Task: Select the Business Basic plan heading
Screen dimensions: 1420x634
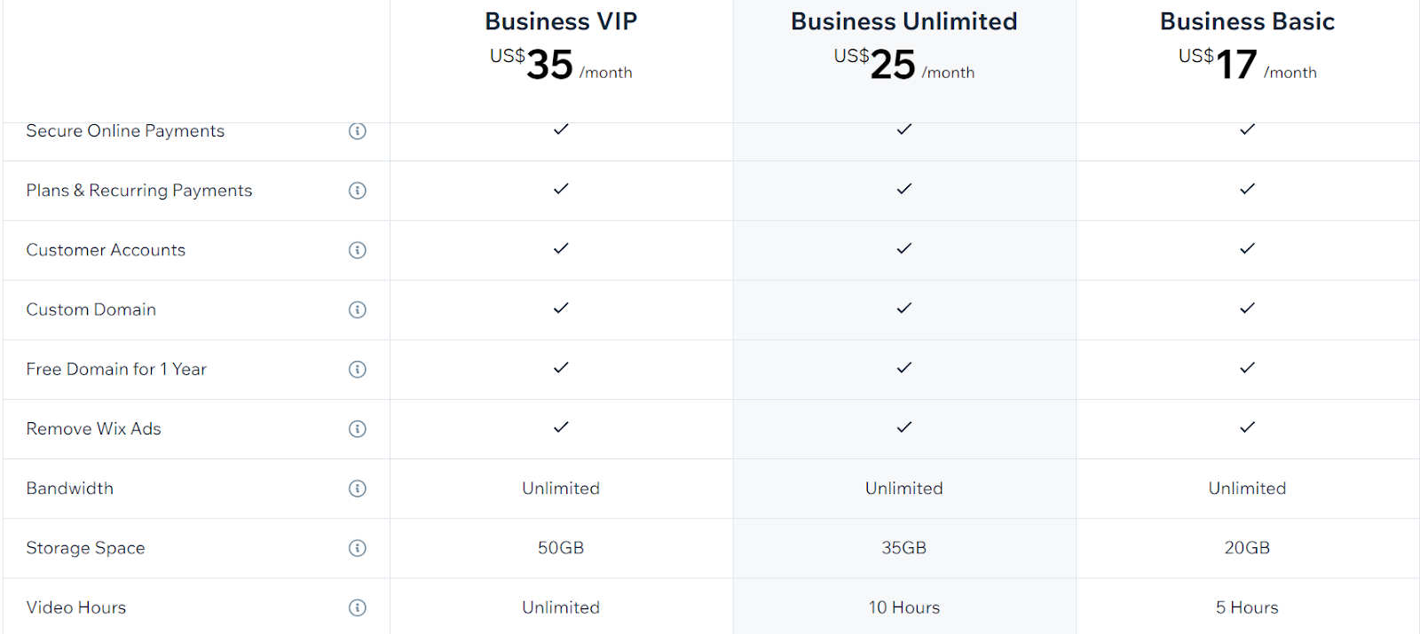Action: (x=1247, y=21)
